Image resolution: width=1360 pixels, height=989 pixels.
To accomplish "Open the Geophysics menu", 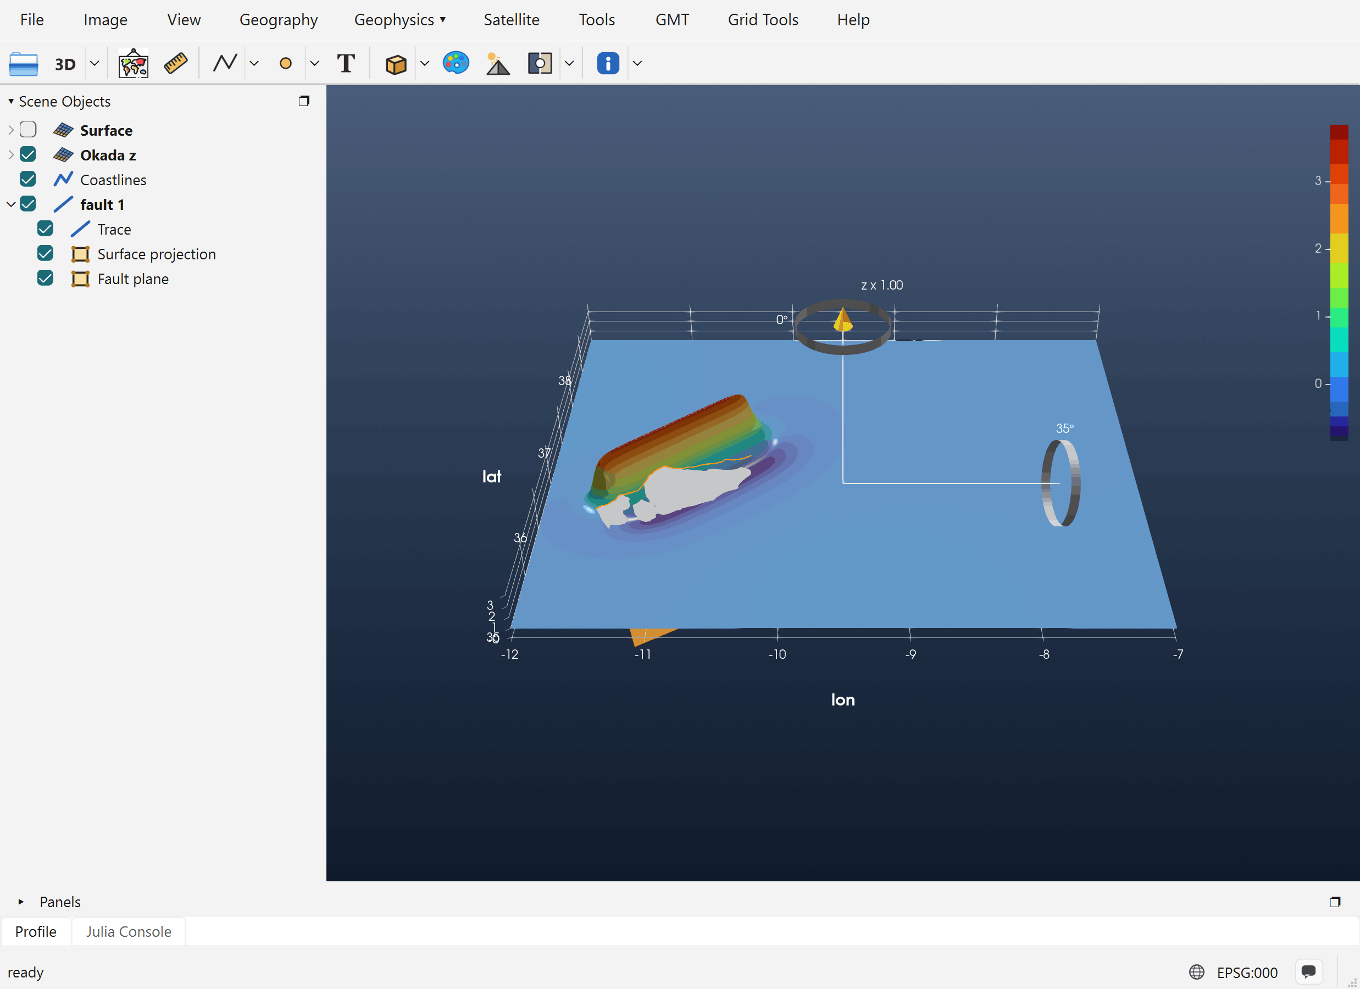I will click(400, 20).
